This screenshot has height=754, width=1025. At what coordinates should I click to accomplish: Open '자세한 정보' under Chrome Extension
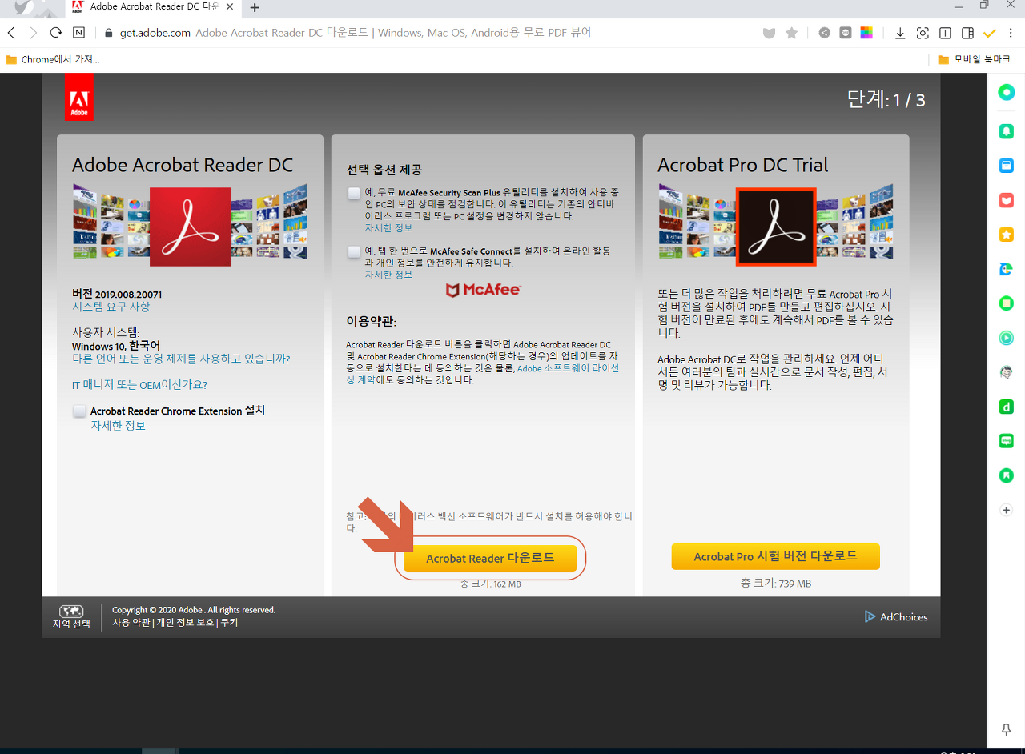click(118, 426)
